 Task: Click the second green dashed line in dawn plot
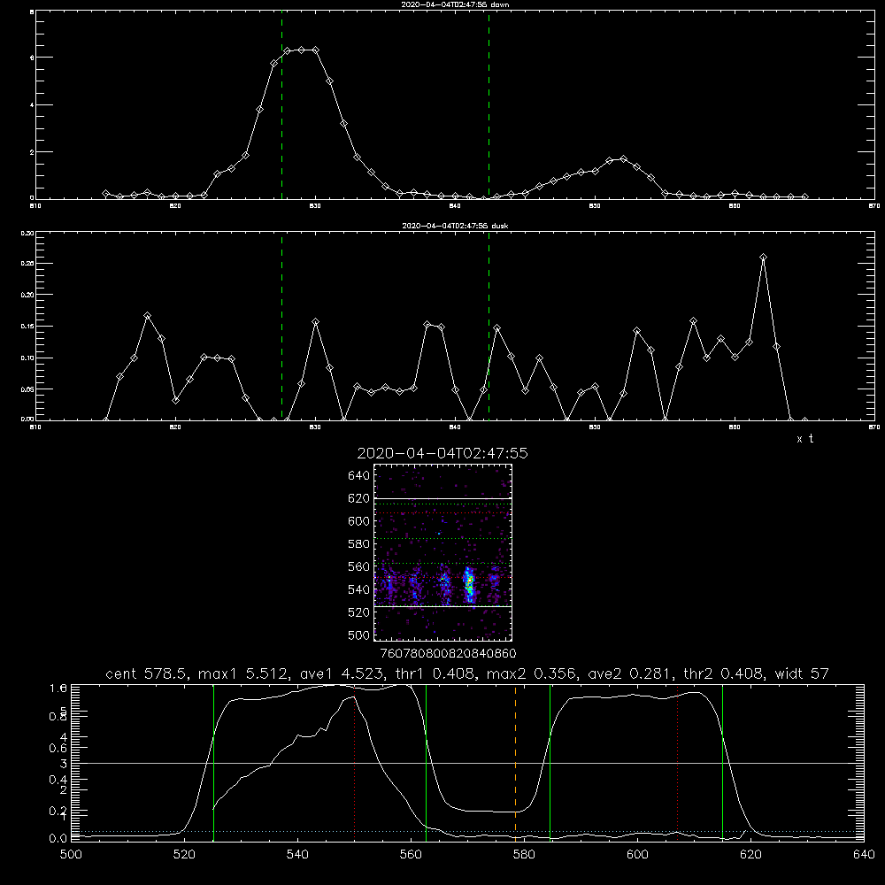tap(489, 107)
